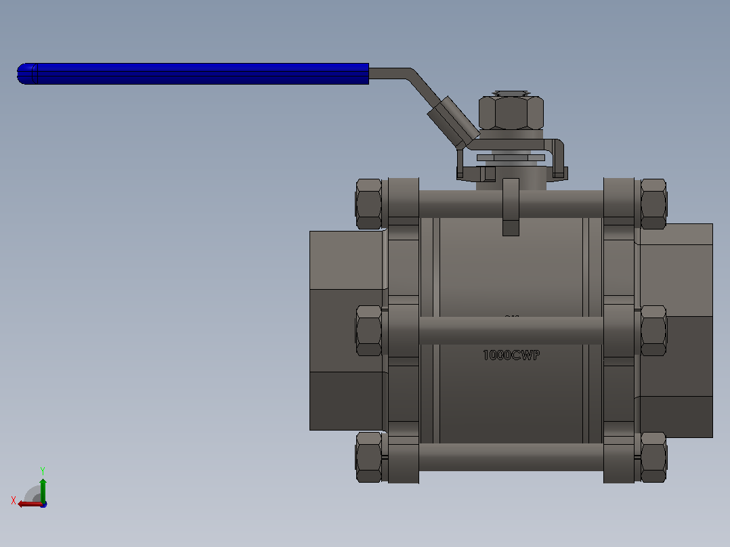Select the bottom tie bolt shaft
The width and height of the screenshot is (730, 547).
coord(511,457)
